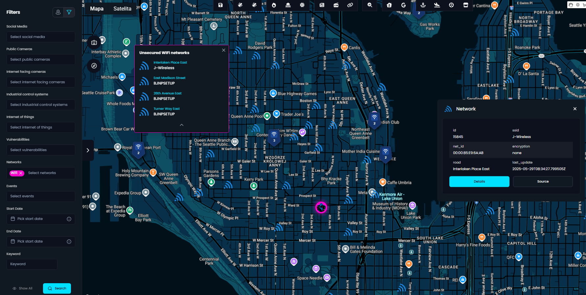This screenshot has height=295, width=586.
Task: Click the airplane landing icon in the toolbar
Action: click(x=437, y=5)
